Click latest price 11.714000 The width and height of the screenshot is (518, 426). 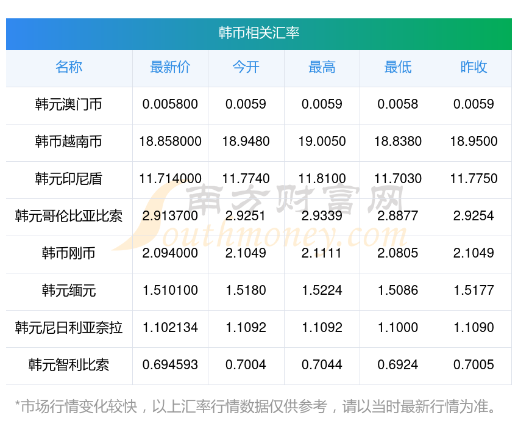click(170, 179)
